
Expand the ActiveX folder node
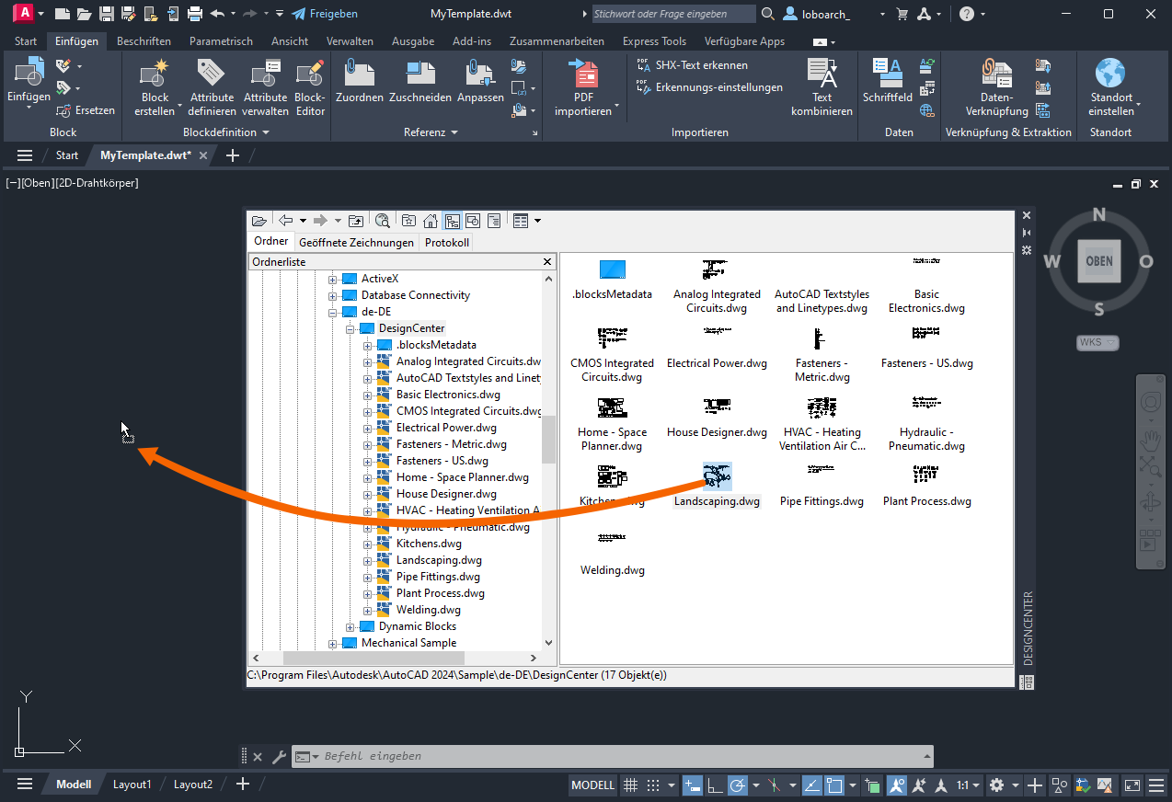pyautogui.click(x=332, y=279)
